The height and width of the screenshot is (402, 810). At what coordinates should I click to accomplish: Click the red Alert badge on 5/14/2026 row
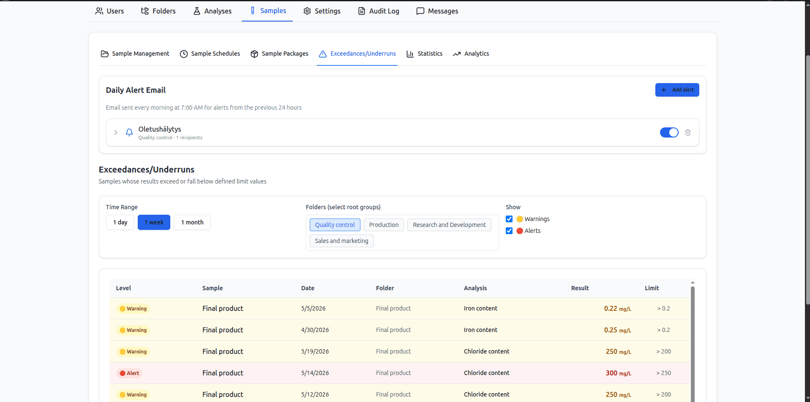129,373
